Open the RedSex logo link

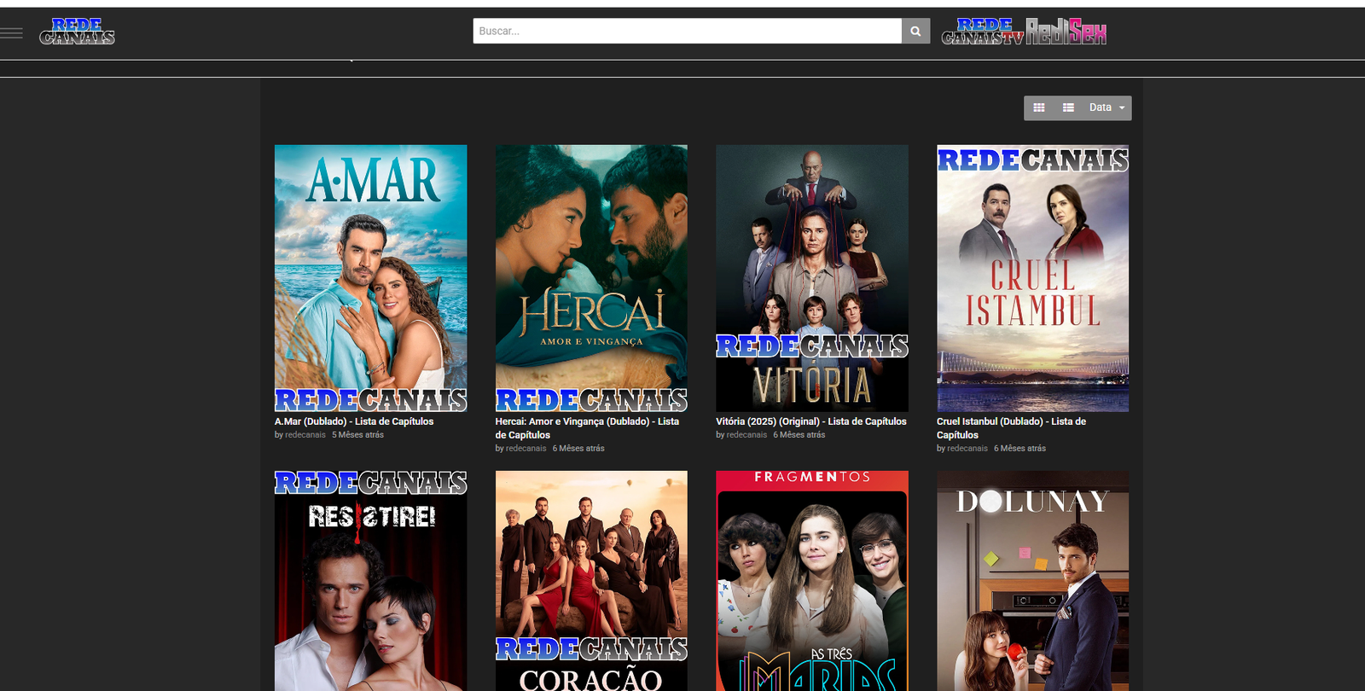(x=1066, y=32)
